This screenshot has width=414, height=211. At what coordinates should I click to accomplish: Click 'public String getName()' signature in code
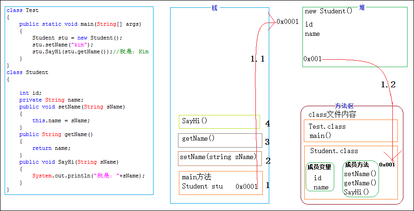56,134
